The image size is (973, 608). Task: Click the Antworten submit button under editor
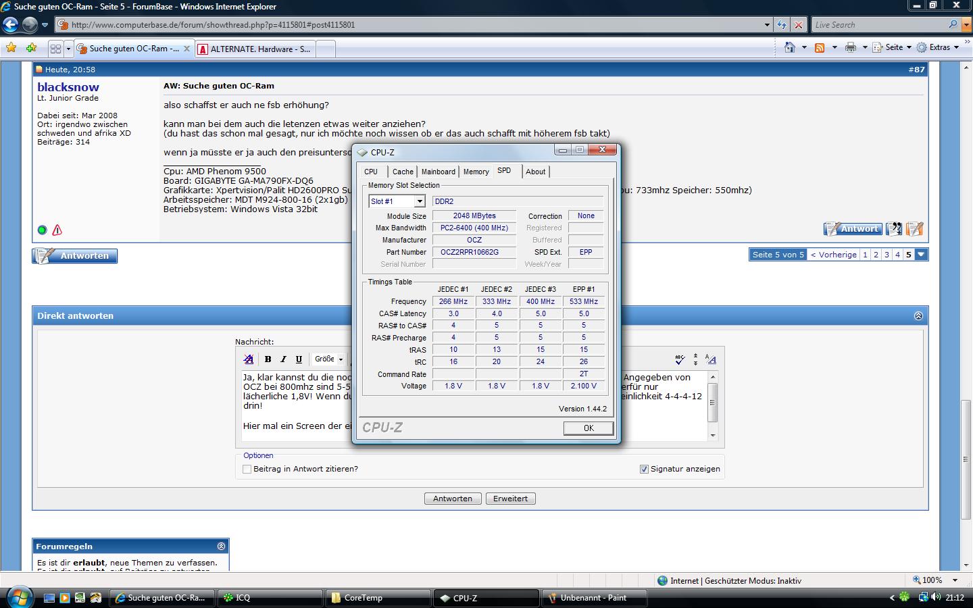coord(453,499)
